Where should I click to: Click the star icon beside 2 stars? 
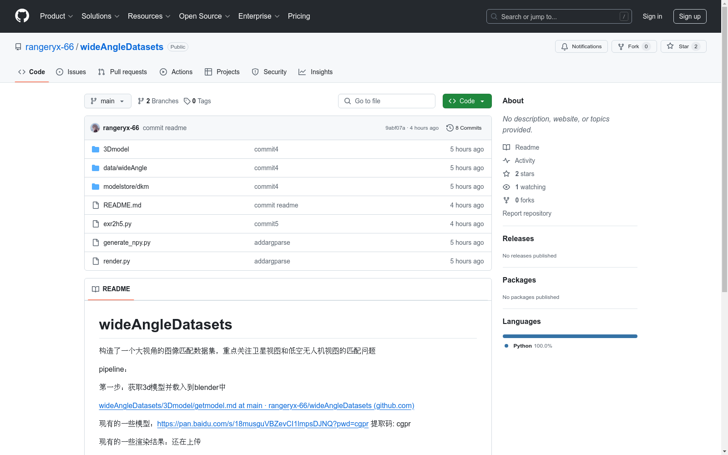pos(506,174)
